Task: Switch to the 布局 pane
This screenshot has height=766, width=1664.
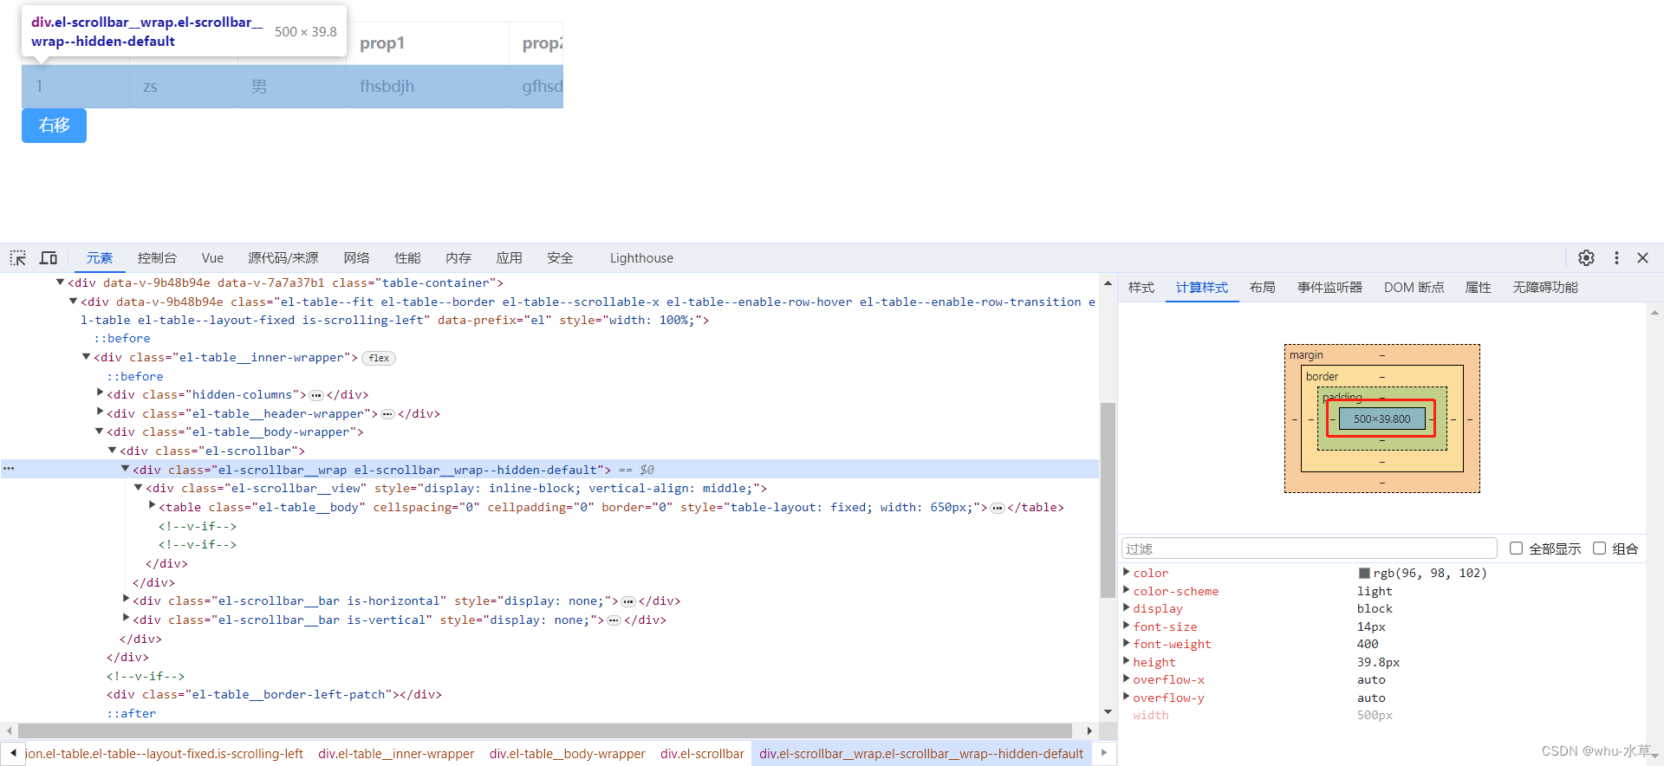Action: tap(1263, 288)
